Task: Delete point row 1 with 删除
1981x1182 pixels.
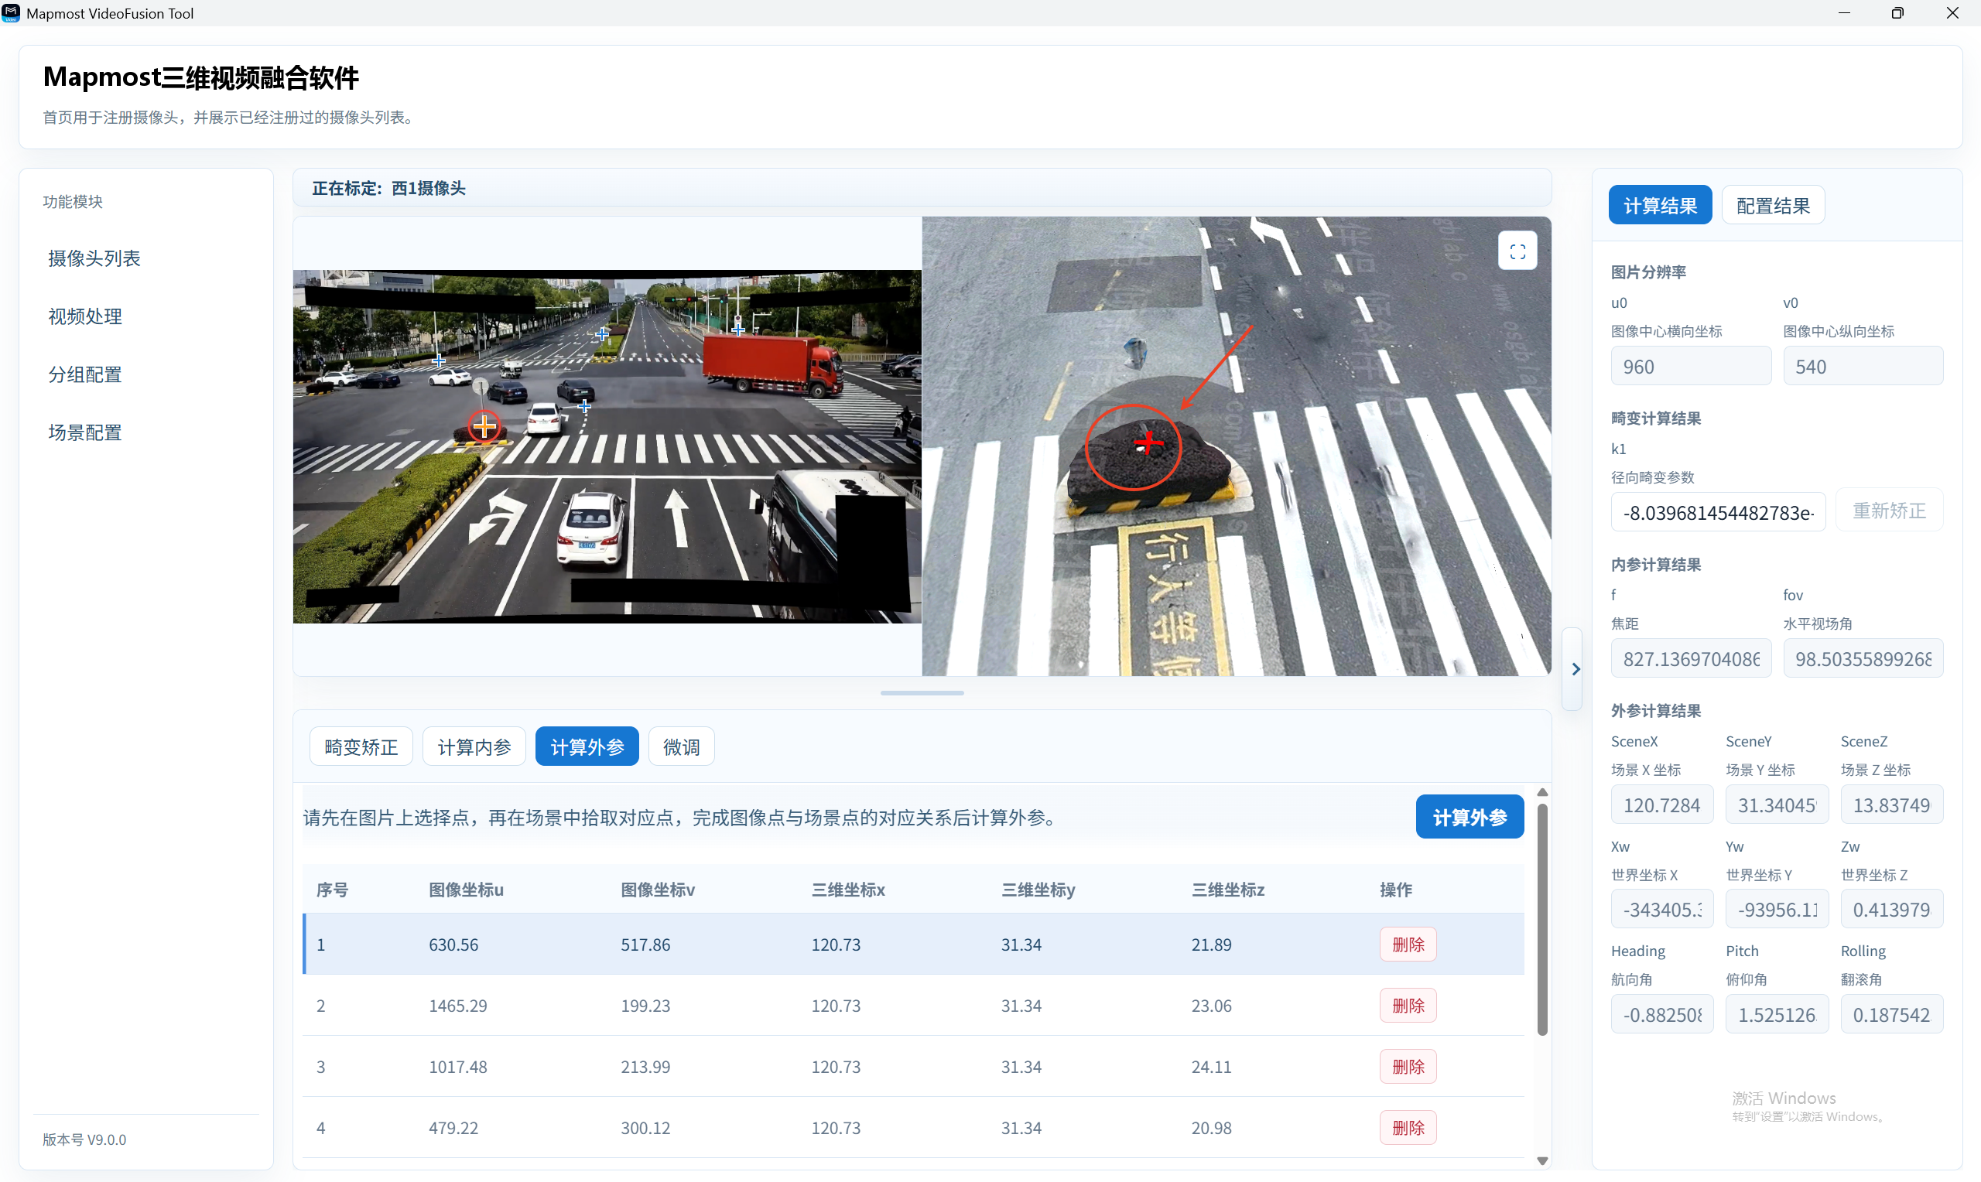Action: (x=1408, y=944)
